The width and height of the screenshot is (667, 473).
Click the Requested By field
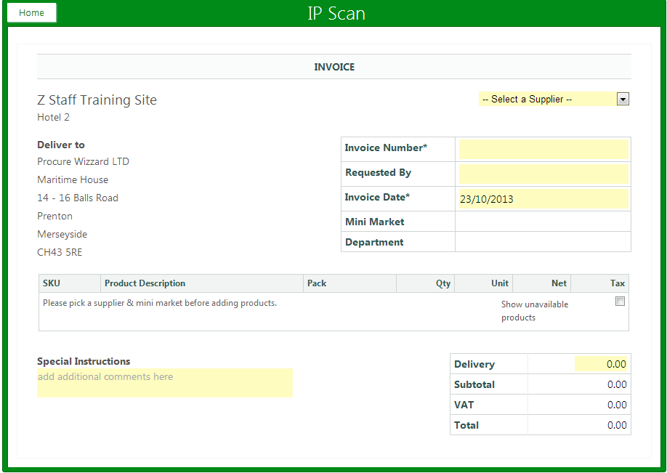coord(542,174)
